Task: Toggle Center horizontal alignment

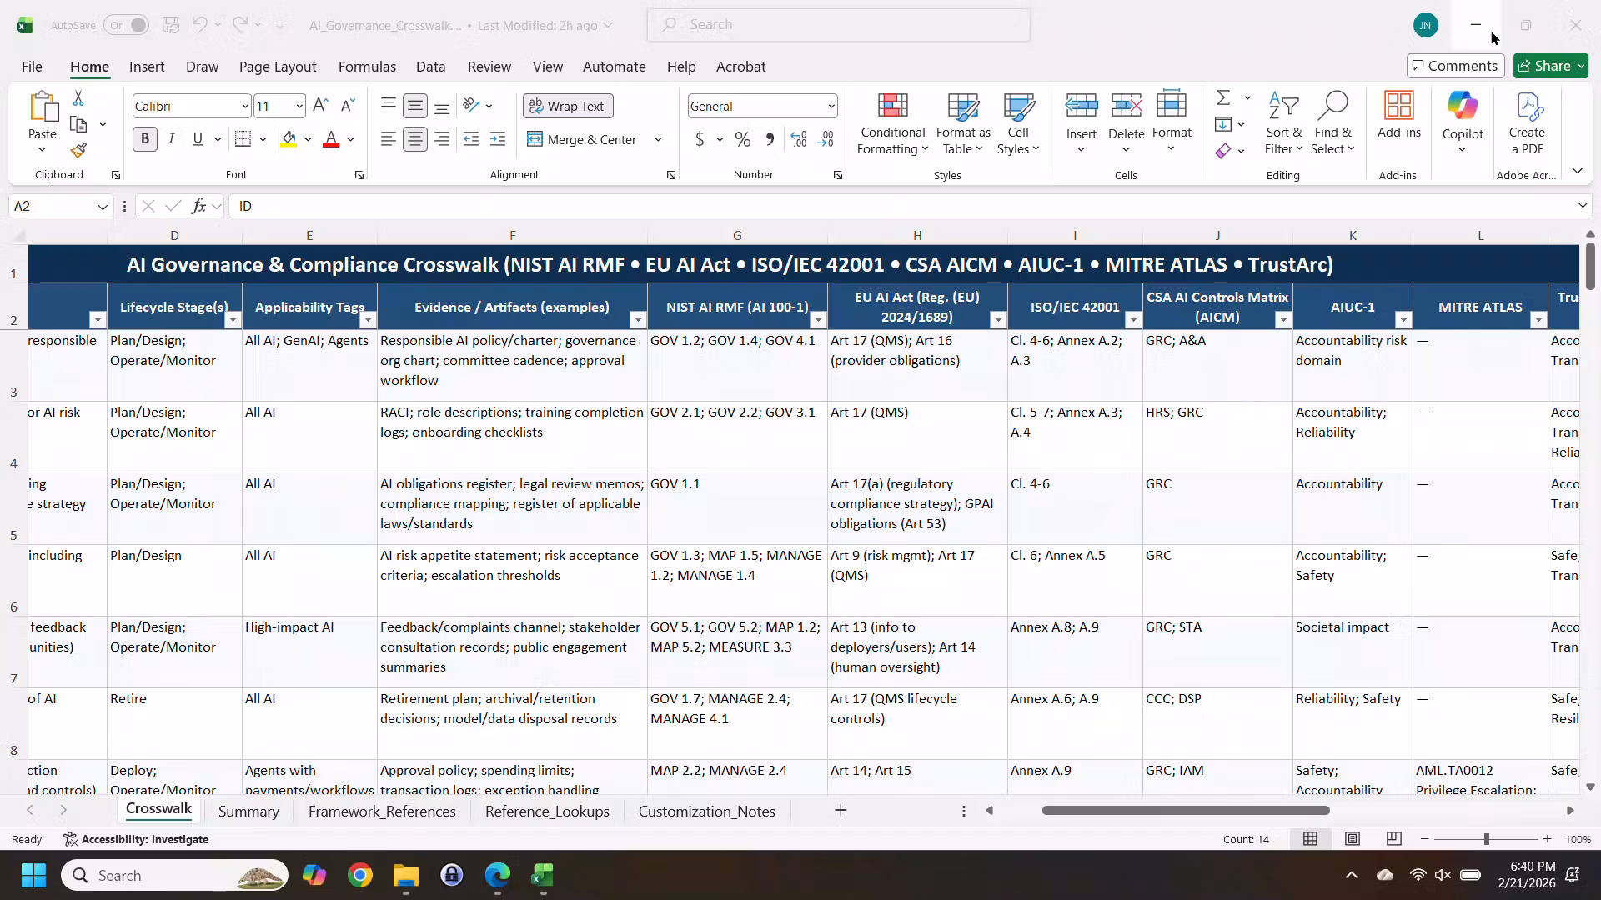Action: pyautogui.click(x=415, y=139)
